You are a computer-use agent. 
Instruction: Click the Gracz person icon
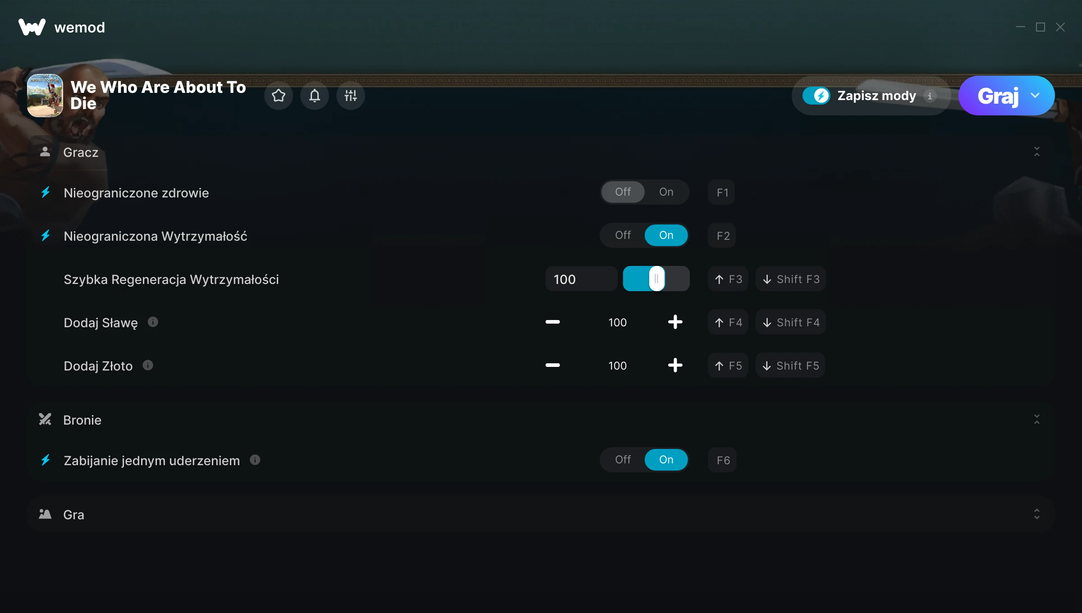[45, 152]
